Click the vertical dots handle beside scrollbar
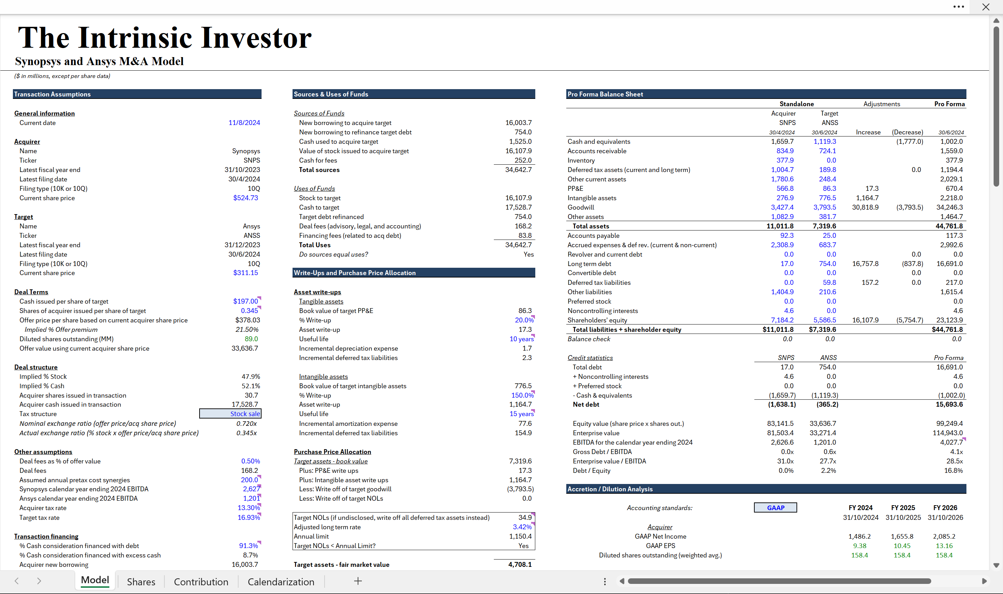 (605, 581)
